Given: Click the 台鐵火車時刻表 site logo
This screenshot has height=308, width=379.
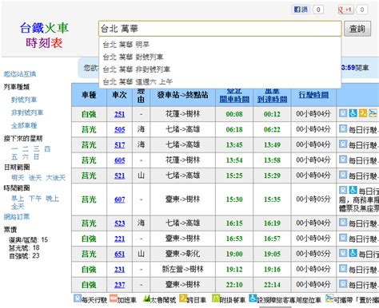Looking at the screenshot, I should coord(44,35).
